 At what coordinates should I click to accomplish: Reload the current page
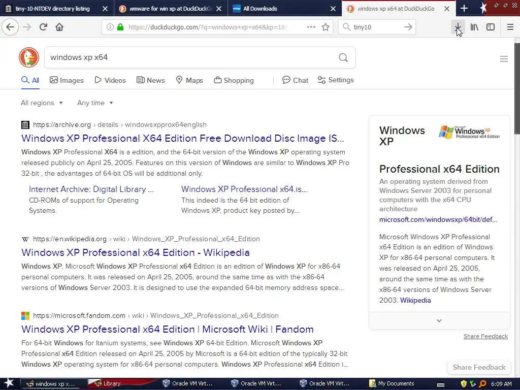[43, 27]
